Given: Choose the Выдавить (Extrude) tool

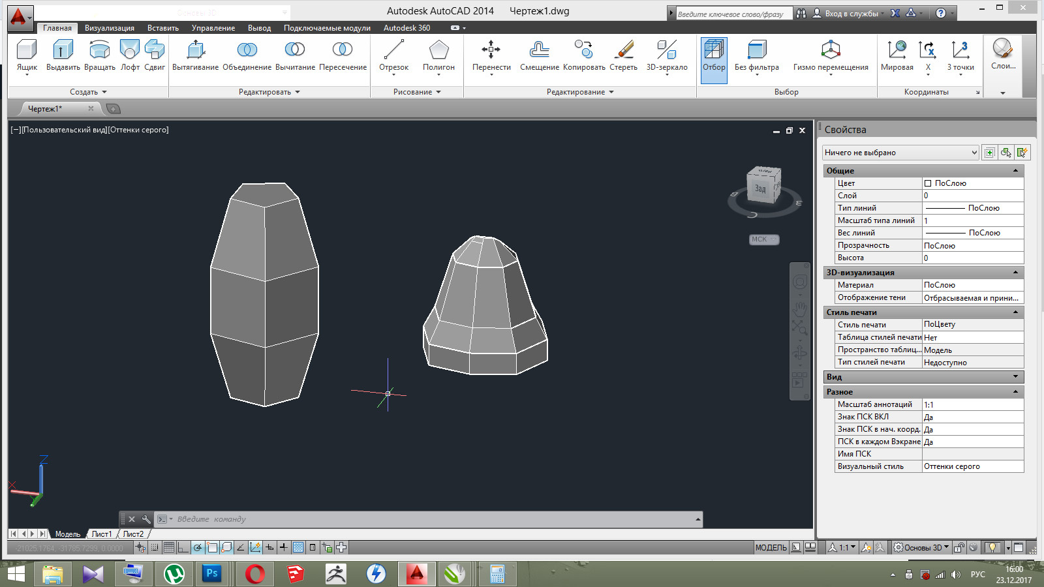Looking at the screenshot, I should coord(63,55).
